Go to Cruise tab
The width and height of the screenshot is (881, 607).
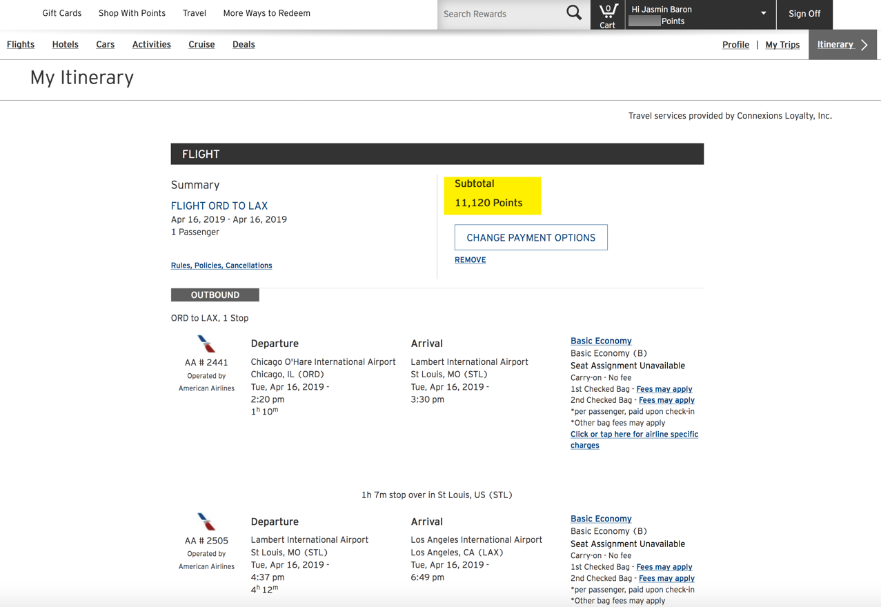coord(201,44)
